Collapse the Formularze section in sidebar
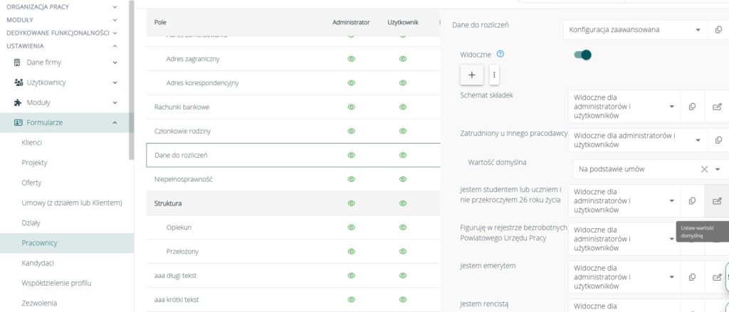Image resolution: width=729 pixels, height=312 pixels. (115, 122)
